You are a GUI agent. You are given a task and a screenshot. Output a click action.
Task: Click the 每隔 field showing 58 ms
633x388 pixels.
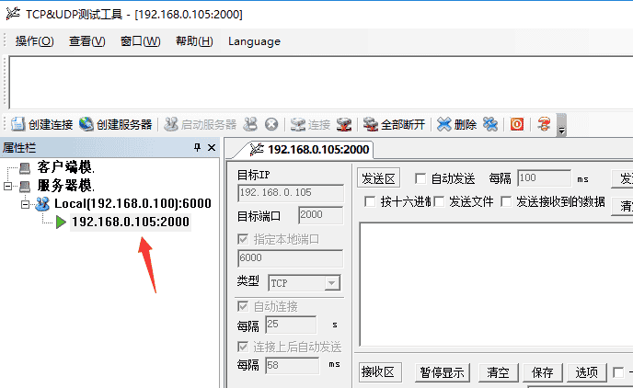pos(292,365)
